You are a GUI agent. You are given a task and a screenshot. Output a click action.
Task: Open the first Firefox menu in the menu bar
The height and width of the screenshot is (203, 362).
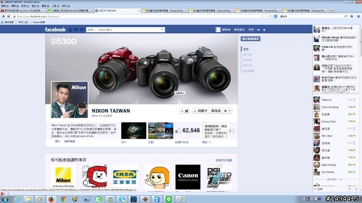5,6
